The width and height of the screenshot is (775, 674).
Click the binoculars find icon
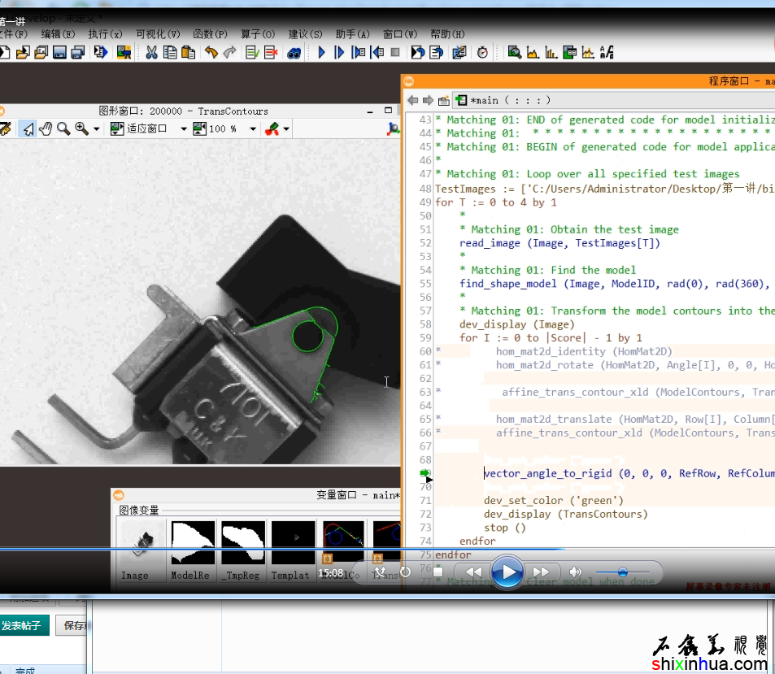[294, 53]
